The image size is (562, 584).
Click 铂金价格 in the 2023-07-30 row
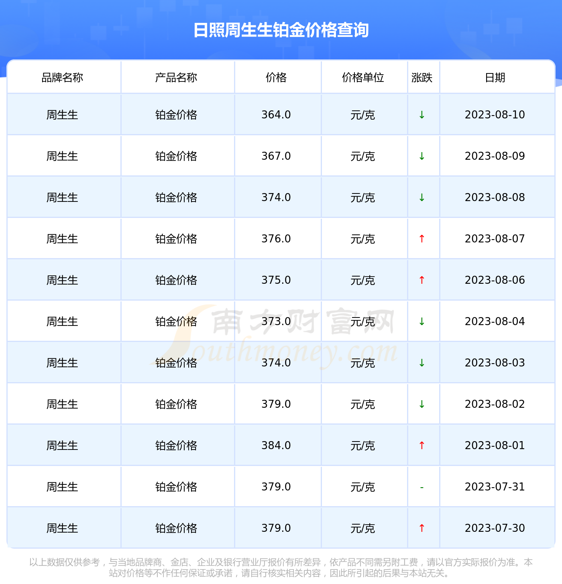coord(176,528)
